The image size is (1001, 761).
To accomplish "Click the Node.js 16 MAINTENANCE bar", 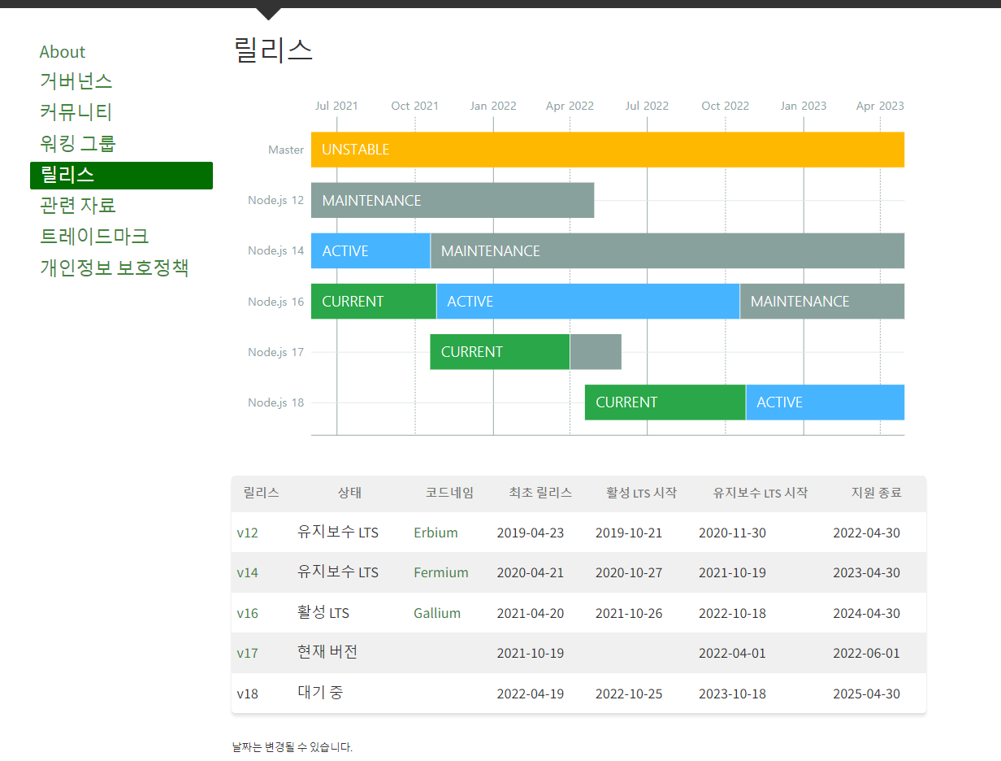I will coord(822,301).
